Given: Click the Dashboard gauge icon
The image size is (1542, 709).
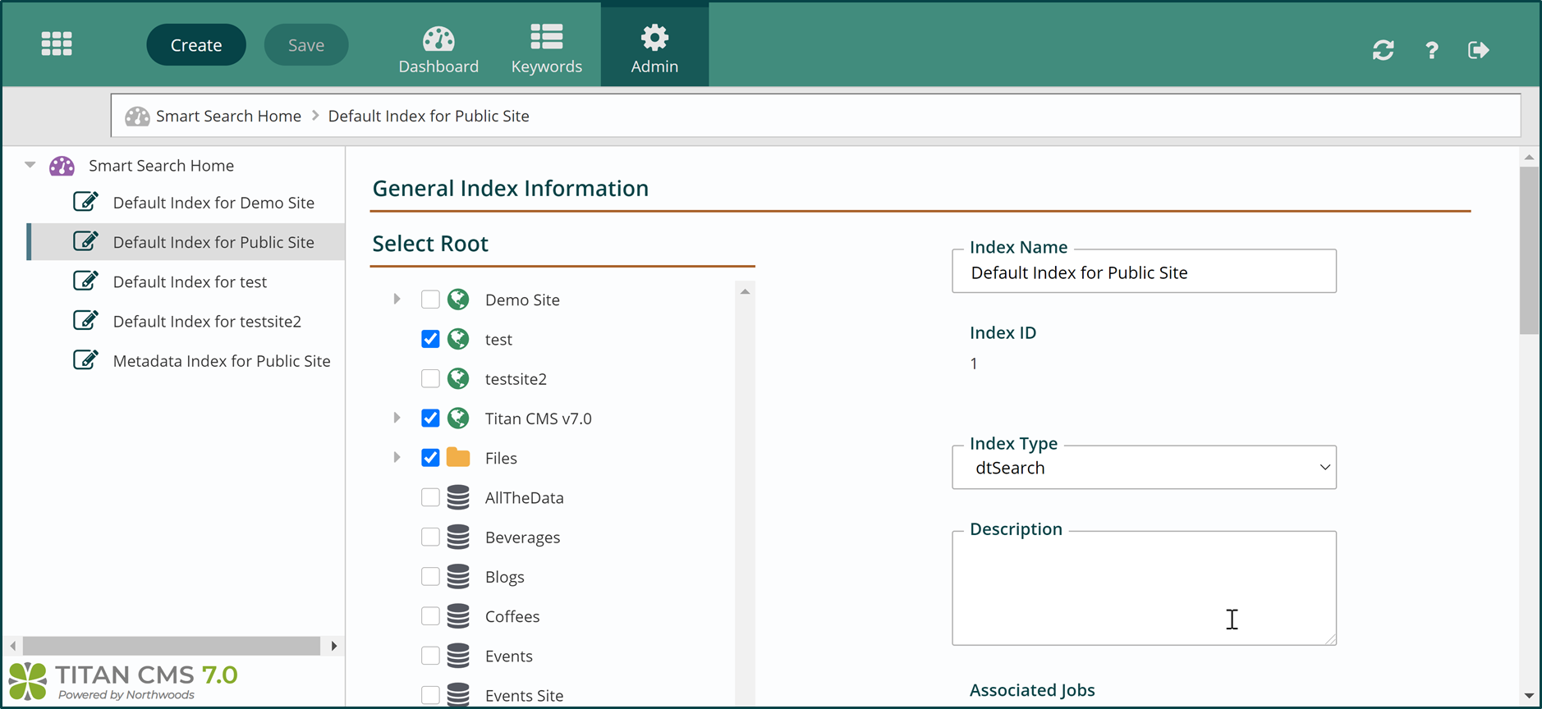Looking at the screenshot, I should click(438, 38).
